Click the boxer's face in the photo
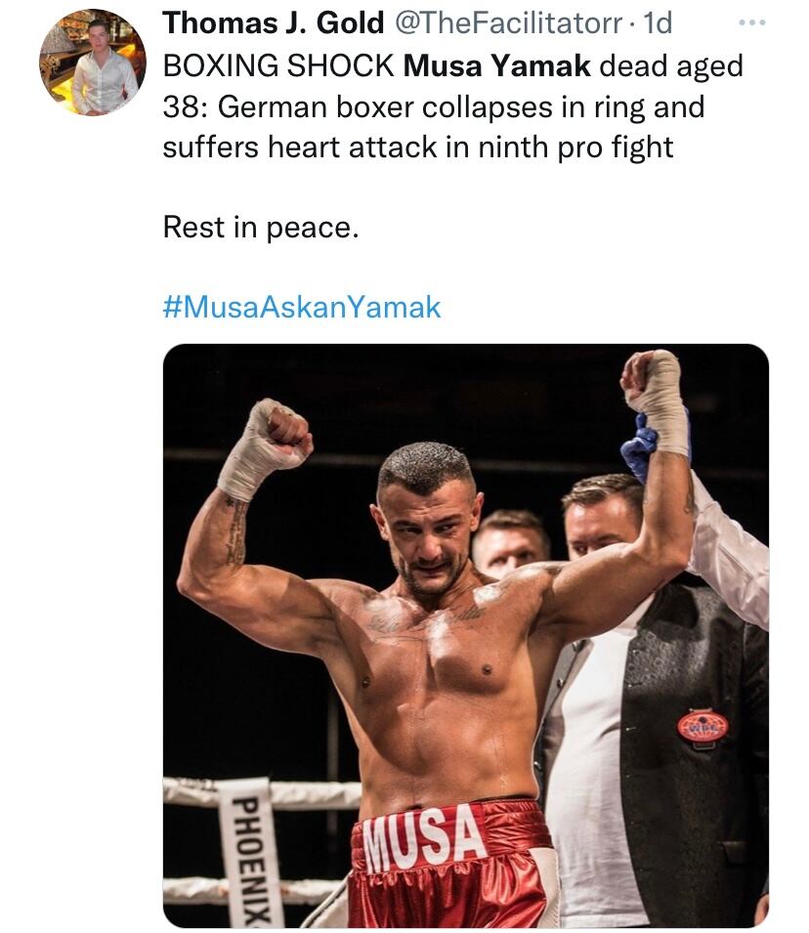 [427, 523]
